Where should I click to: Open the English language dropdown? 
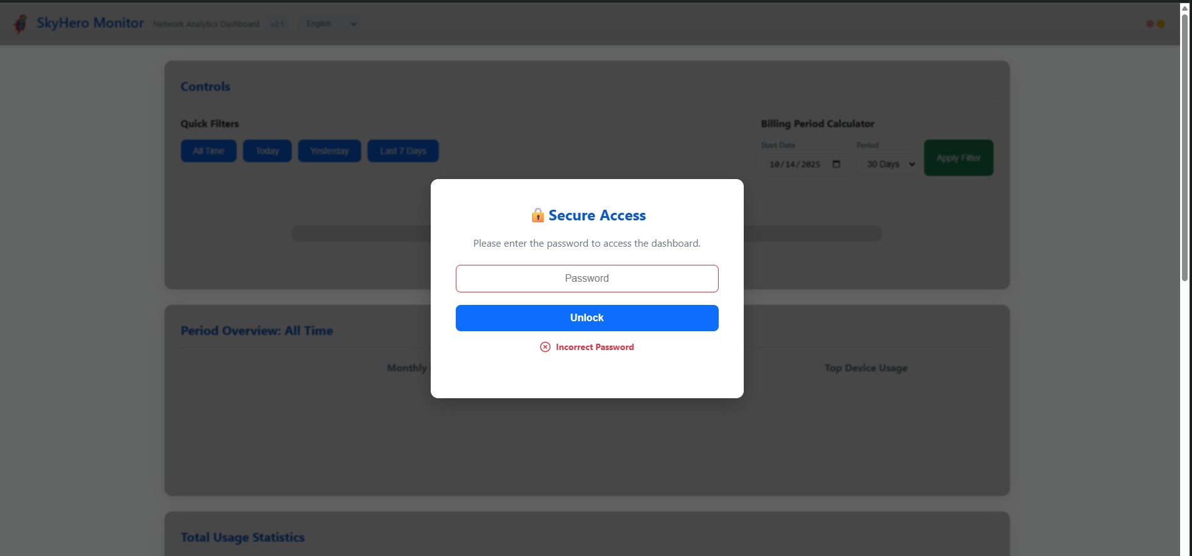[331, 24]
